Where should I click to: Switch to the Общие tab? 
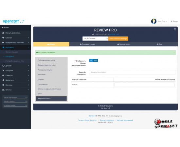51,44
